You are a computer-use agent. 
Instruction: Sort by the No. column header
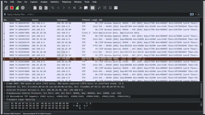(x=9, y=20)
